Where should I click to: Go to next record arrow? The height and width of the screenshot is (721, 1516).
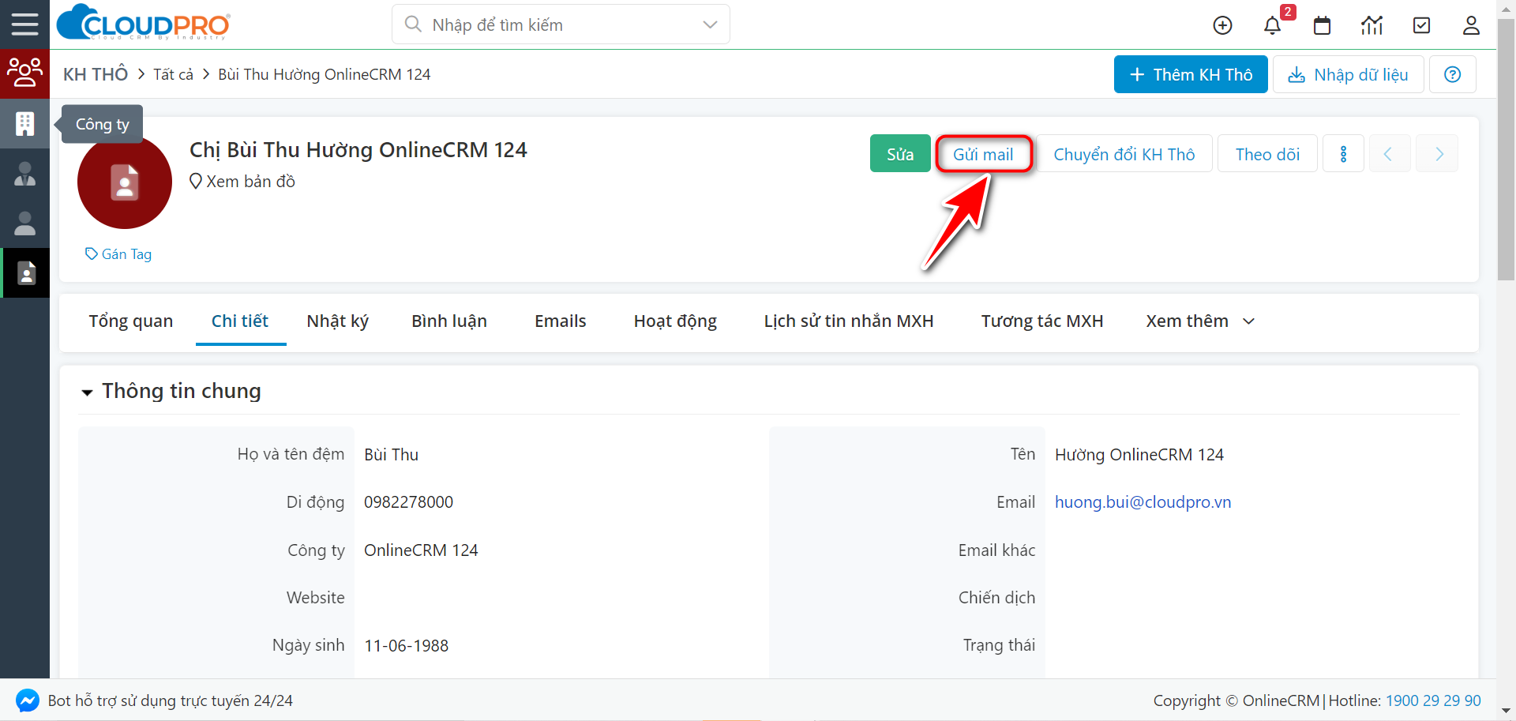coord(1437,154)
